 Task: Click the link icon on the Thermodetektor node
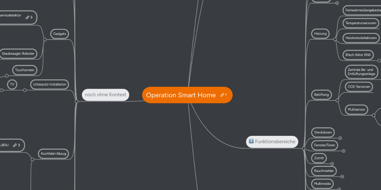[28, 17]
